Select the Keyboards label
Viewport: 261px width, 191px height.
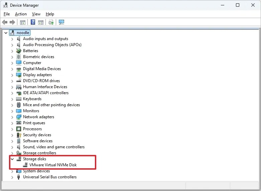[32, 99]
